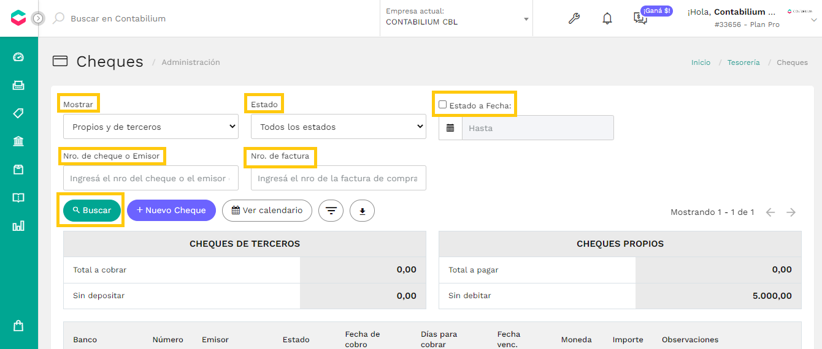822x349 pixels.
Task: Click the download export icon button
Action: (362, 211)
